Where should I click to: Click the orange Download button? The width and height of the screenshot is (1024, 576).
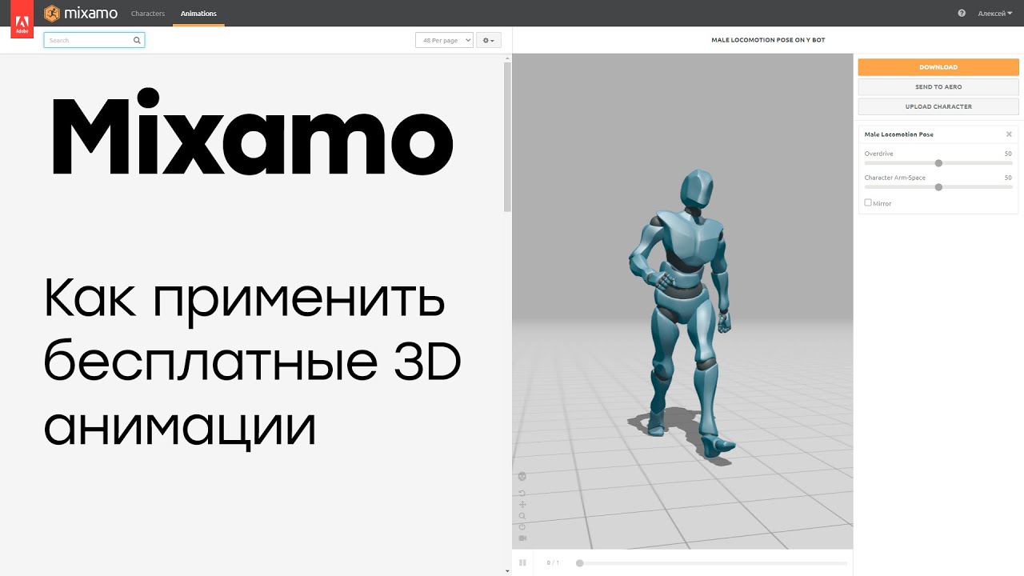point(938,67)
